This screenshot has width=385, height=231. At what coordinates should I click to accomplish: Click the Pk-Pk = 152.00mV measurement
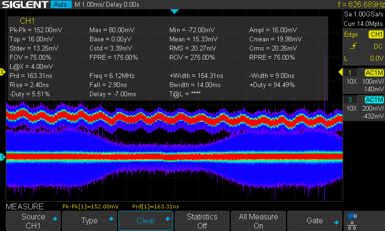[36, 30]
